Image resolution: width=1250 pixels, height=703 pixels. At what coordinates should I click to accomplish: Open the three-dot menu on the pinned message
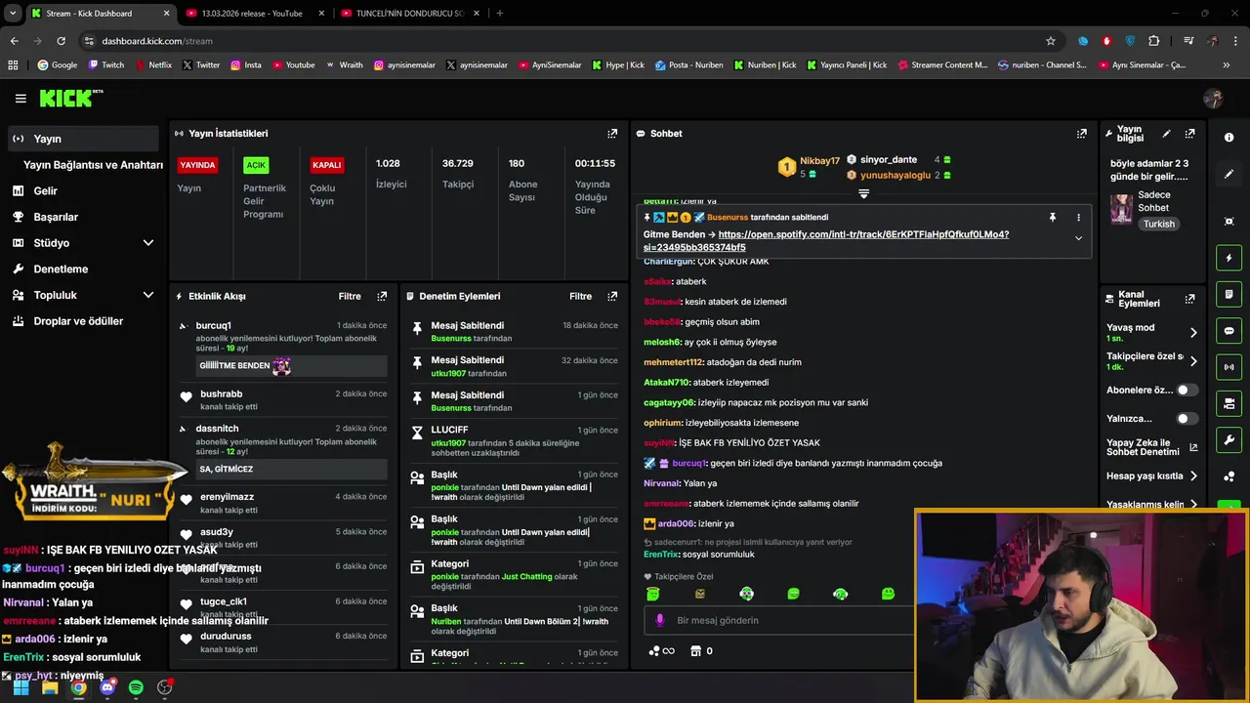[1078, 217]
